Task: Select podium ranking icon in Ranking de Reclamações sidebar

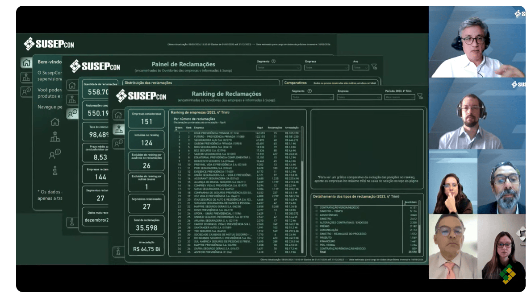Action: 118,129
